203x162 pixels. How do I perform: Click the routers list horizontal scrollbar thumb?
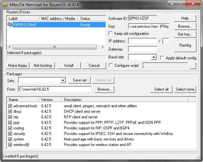coord(55,47)
